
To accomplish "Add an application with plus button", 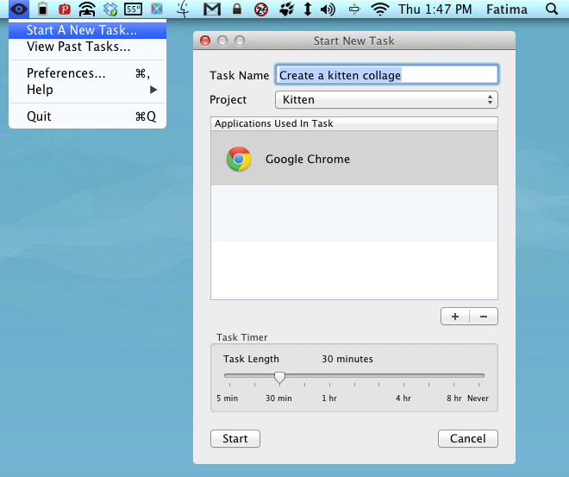I will click(455, 317).
